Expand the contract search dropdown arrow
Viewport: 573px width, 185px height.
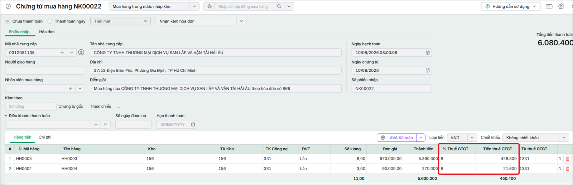[x=289, y=6]
